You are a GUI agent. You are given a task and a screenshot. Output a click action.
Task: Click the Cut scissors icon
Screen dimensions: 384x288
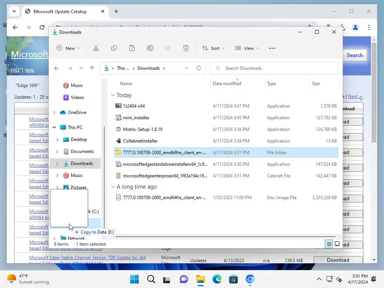[96, 48]
